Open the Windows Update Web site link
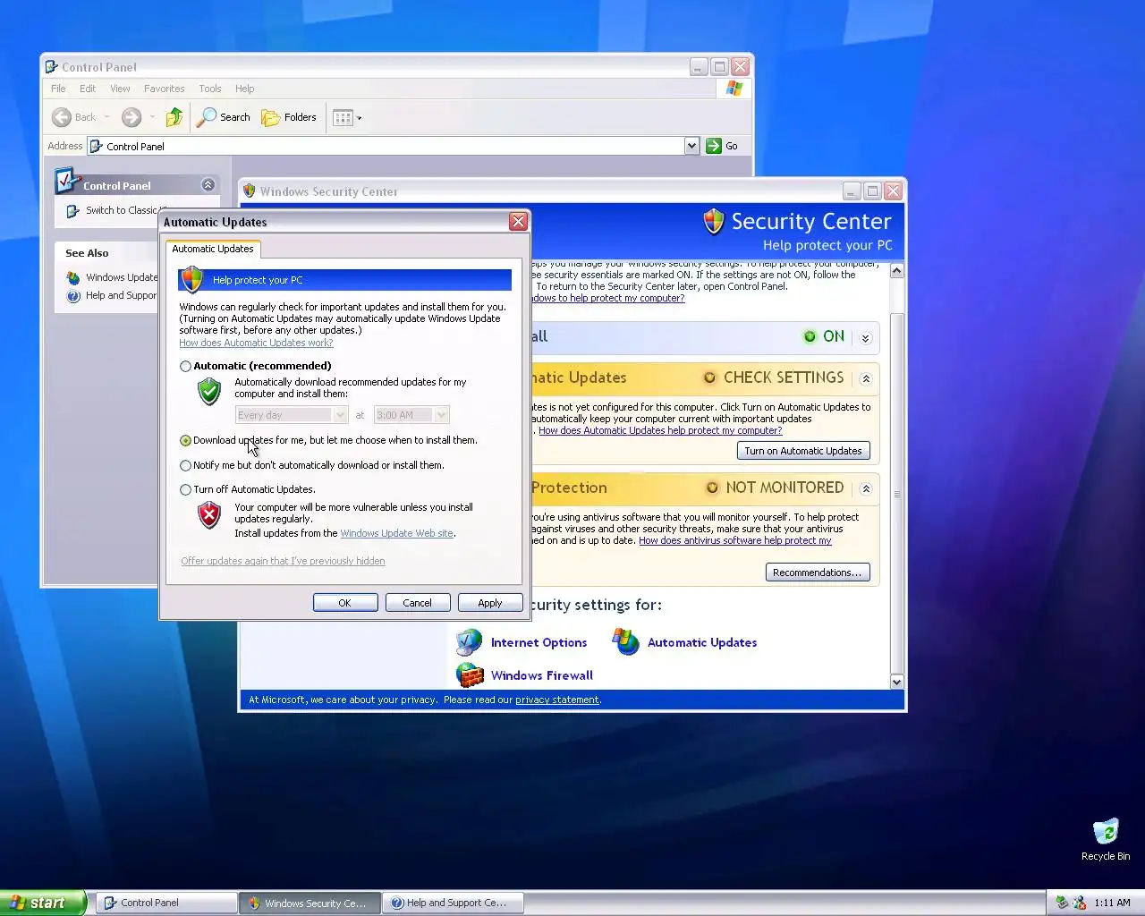This screenshot has height=916, width=1145. [x=396, y=533]
